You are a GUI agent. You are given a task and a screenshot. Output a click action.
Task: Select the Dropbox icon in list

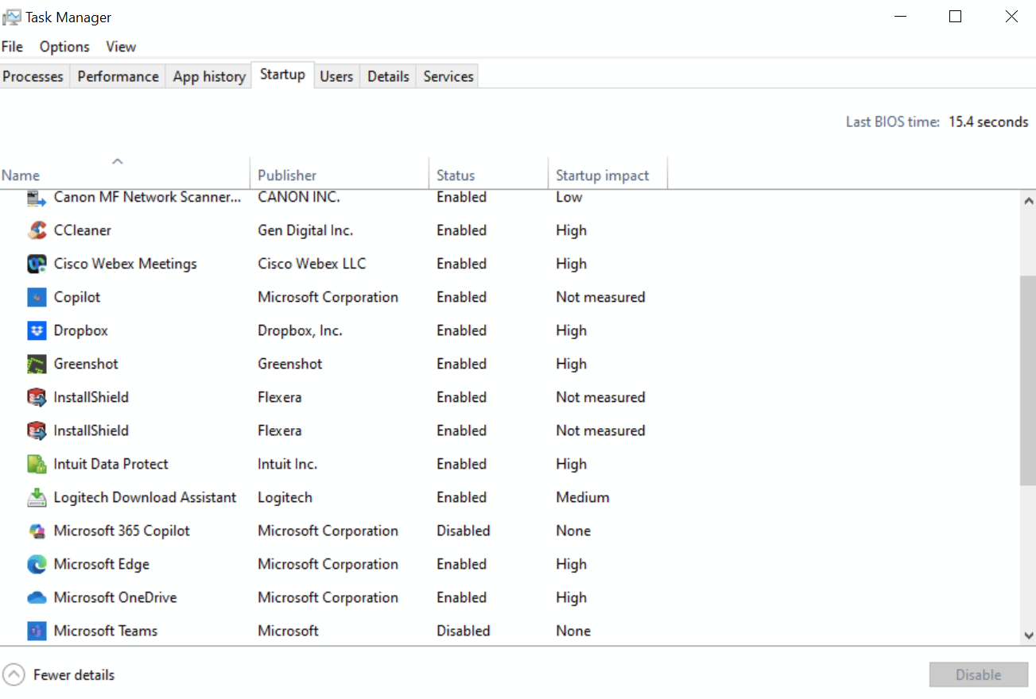(37, 330)
